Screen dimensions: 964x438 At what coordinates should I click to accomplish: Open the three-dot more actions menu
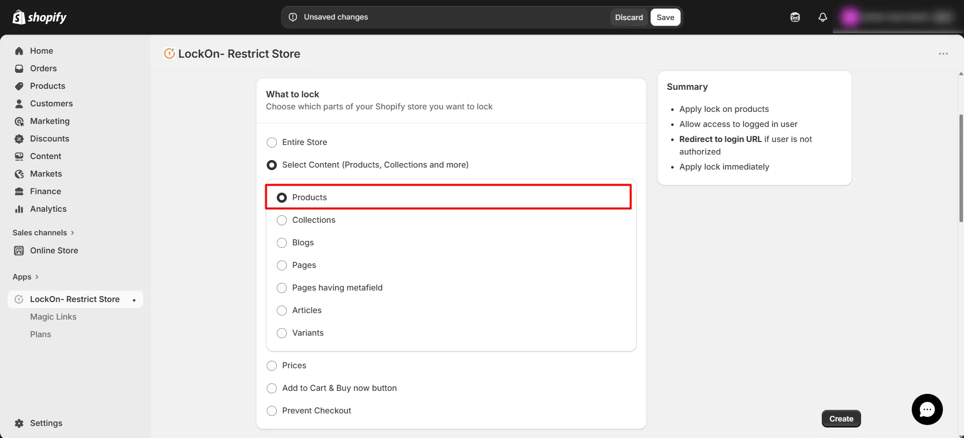tap(943, 54)
